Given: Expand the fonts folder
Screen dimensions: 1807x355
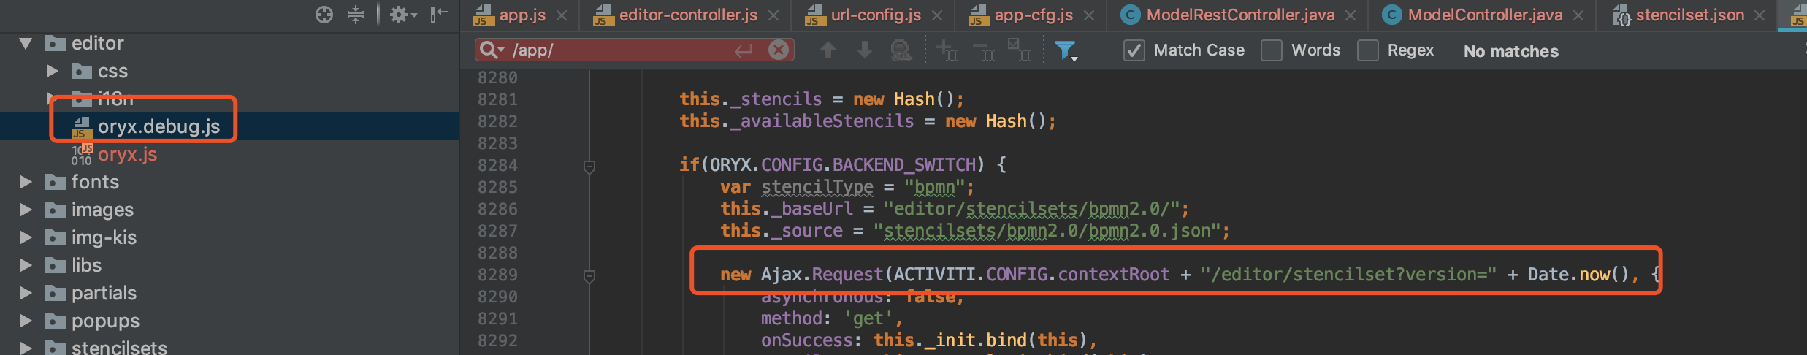Looking at the screenshot, I should click(26, 182).
